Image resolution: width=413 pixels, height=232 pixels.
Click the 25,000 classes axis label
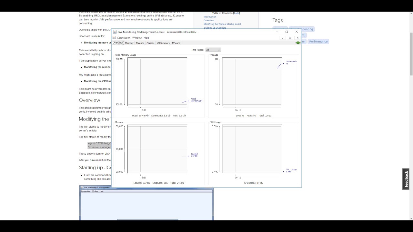(119, 149)
